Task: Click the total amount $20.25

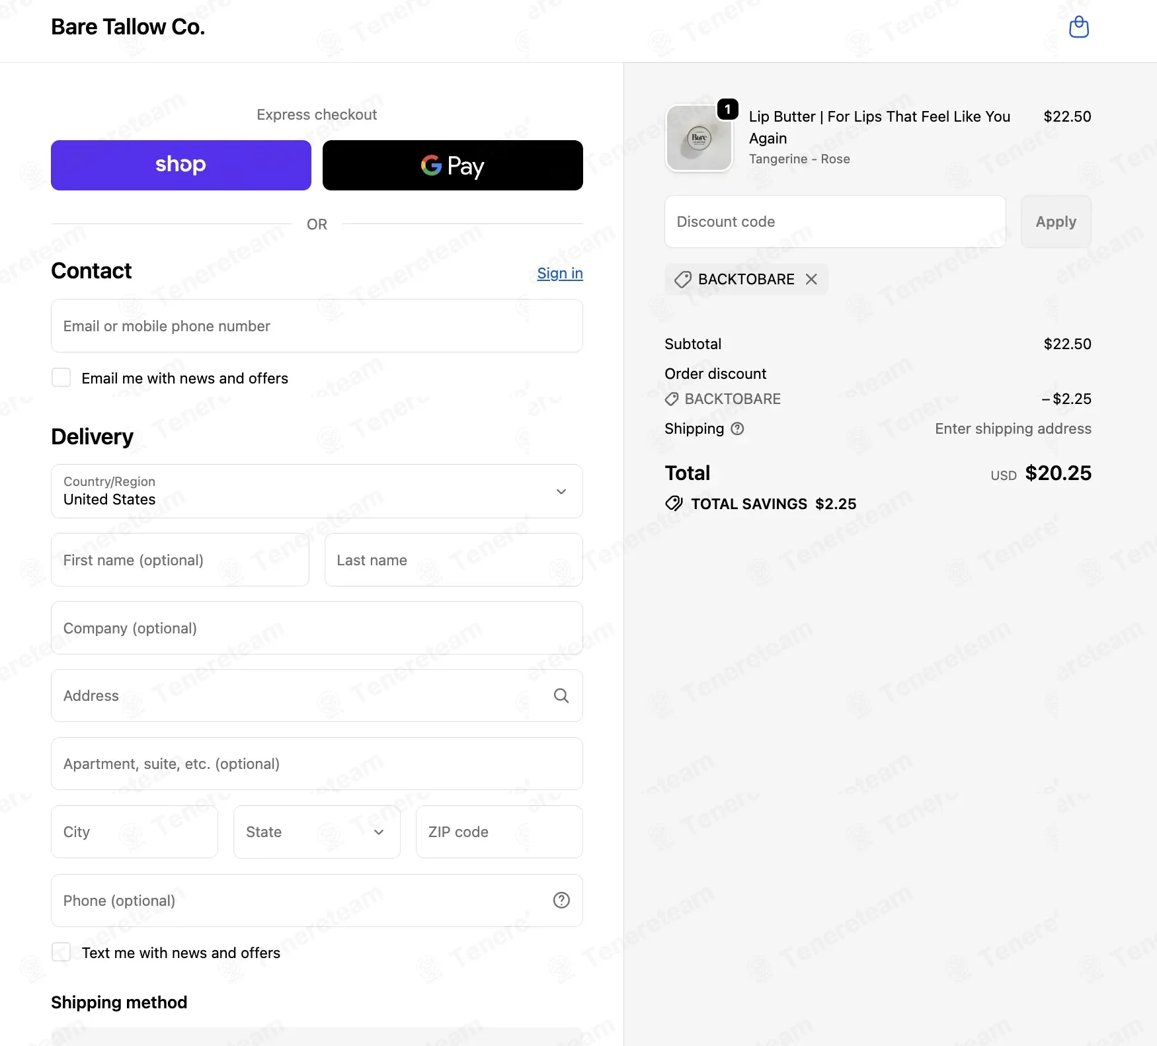Action: (x=1058, y=473)
